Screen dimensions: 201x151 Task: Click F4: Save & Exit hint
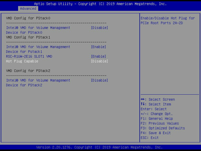[x=156, y=133]
